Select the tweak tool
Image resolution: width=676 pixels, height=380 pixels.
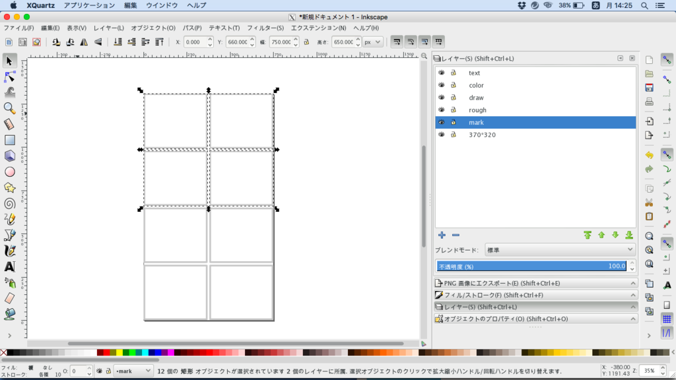9,92
